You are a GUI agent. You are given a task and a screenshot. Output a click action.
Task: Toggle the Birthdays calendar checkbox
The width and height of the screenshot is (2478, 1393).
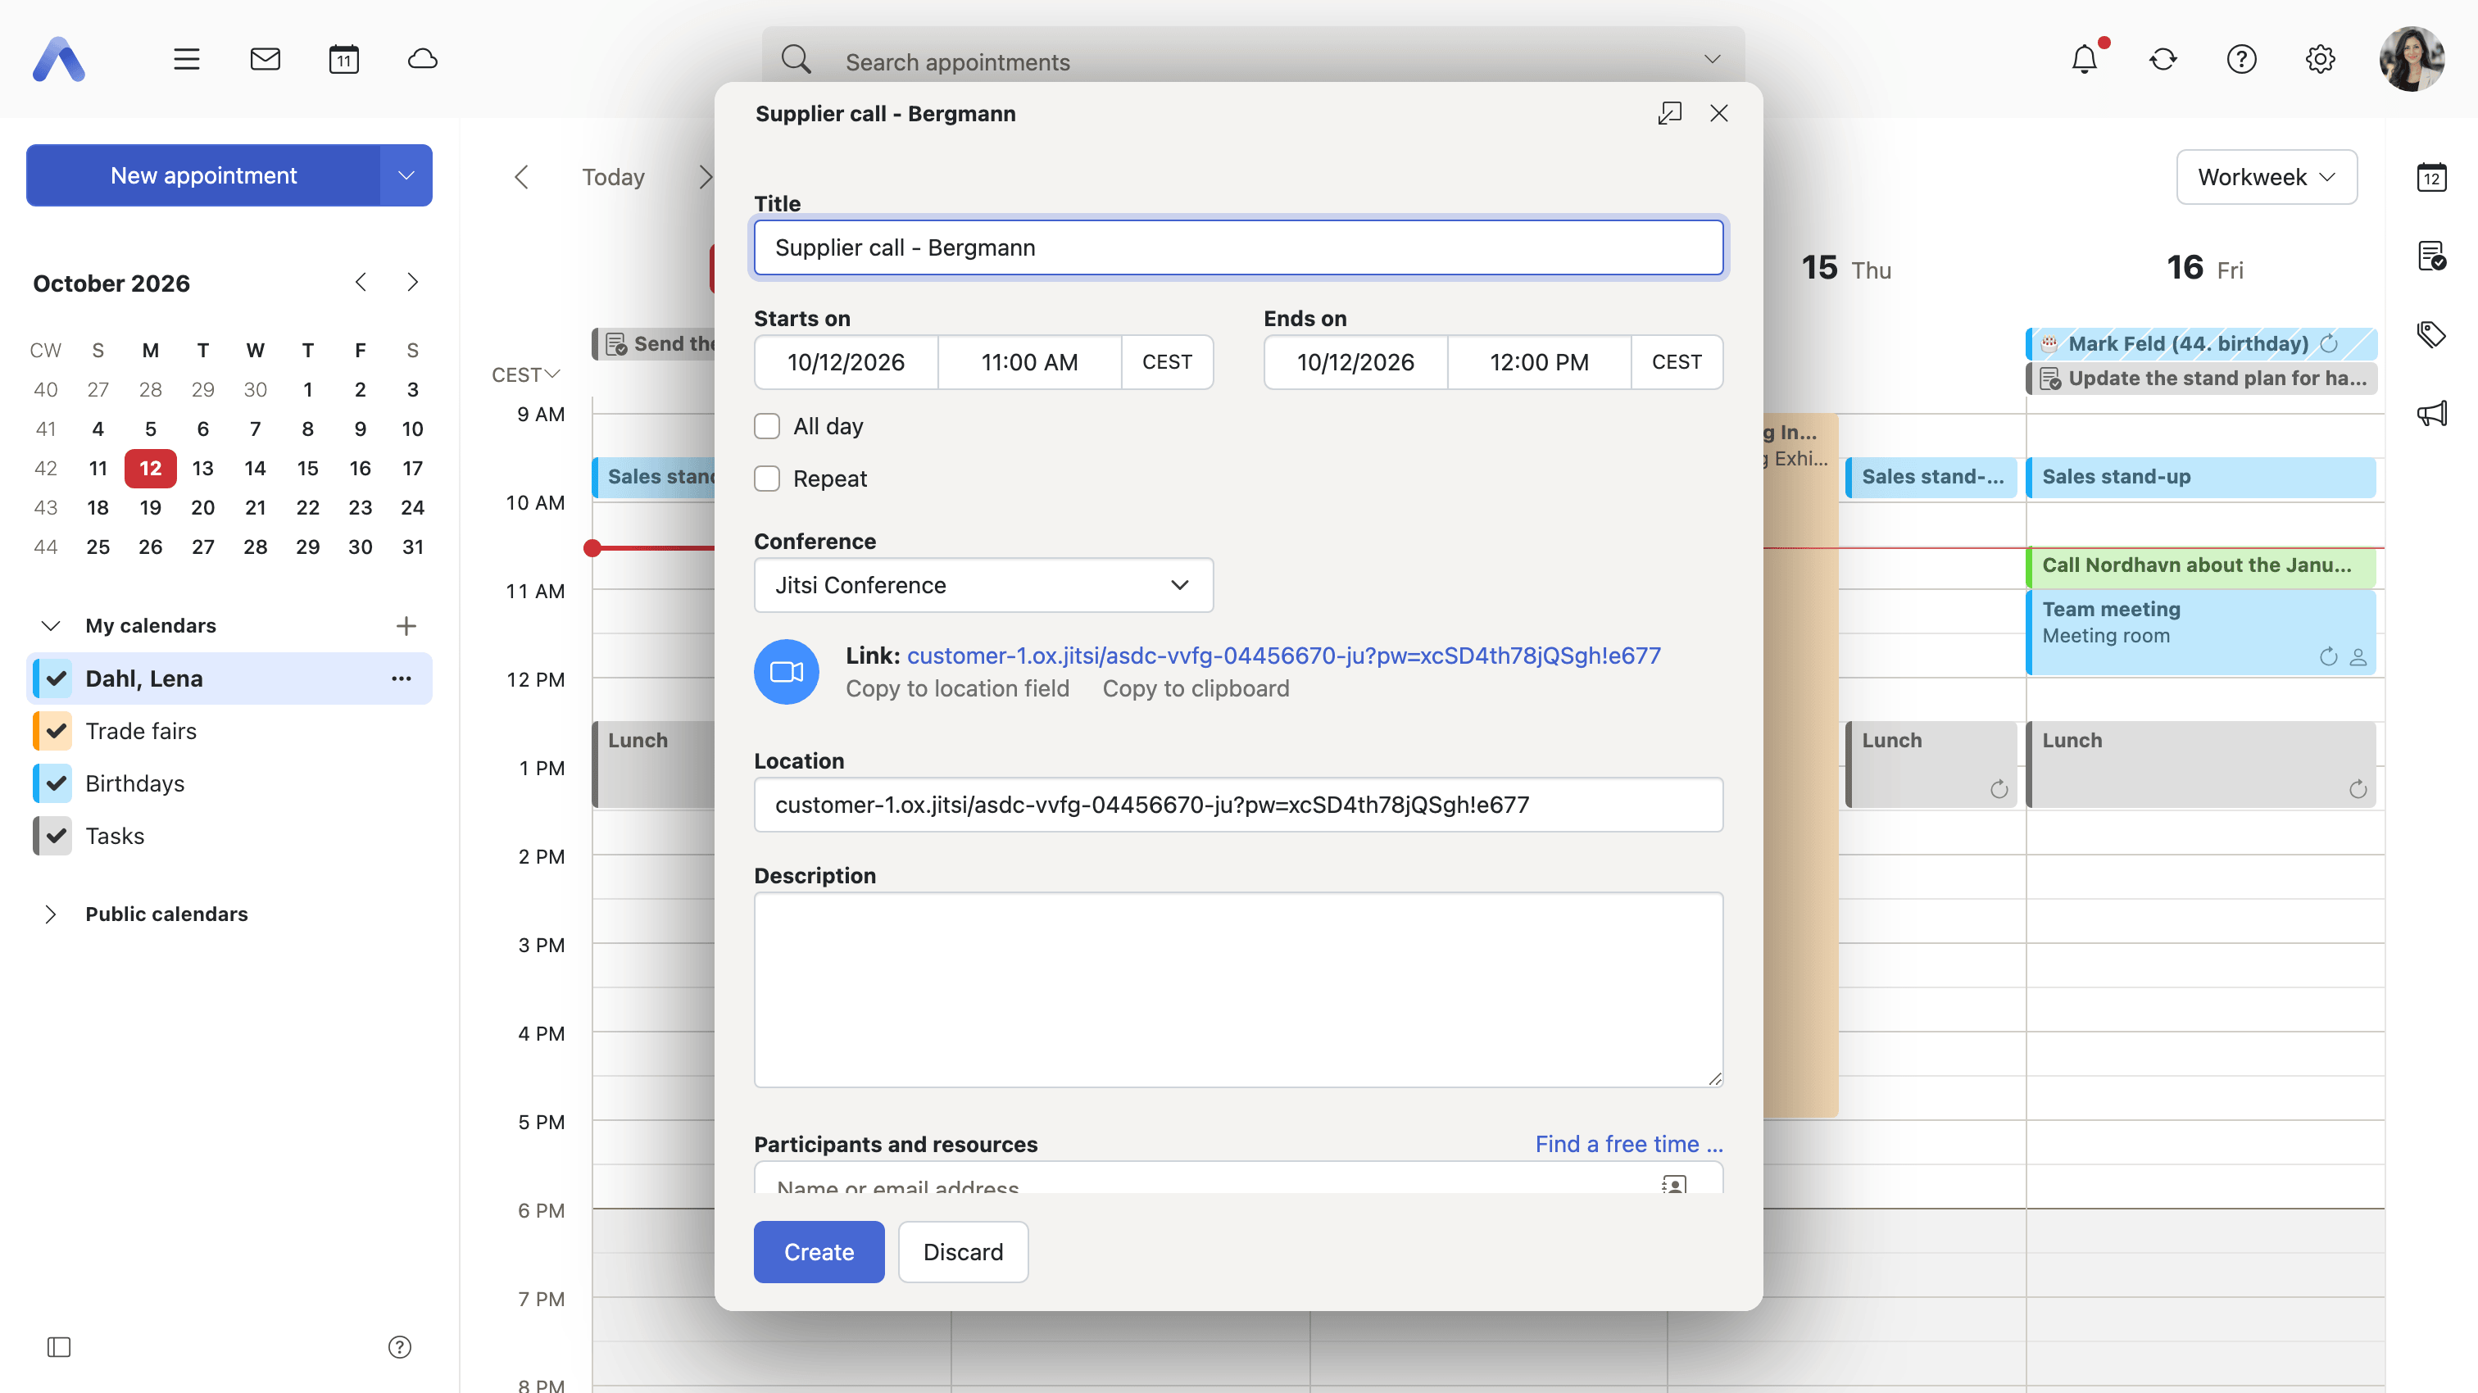57,783
